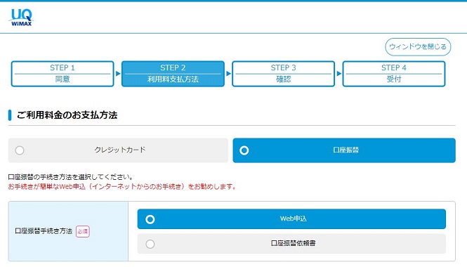The height and width of the screenshot is (267, 467).
Task: Click the arrow between STEP 2 and STEP 3
Action: coord(228,74)
